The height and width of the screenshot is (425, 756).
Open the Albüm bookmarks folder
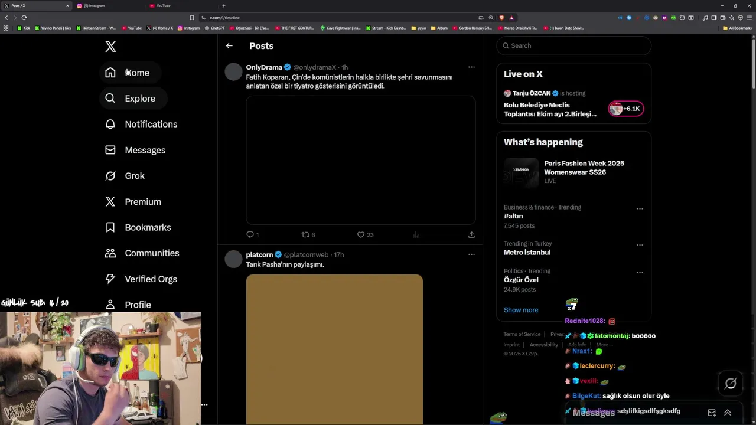(439, 28)
